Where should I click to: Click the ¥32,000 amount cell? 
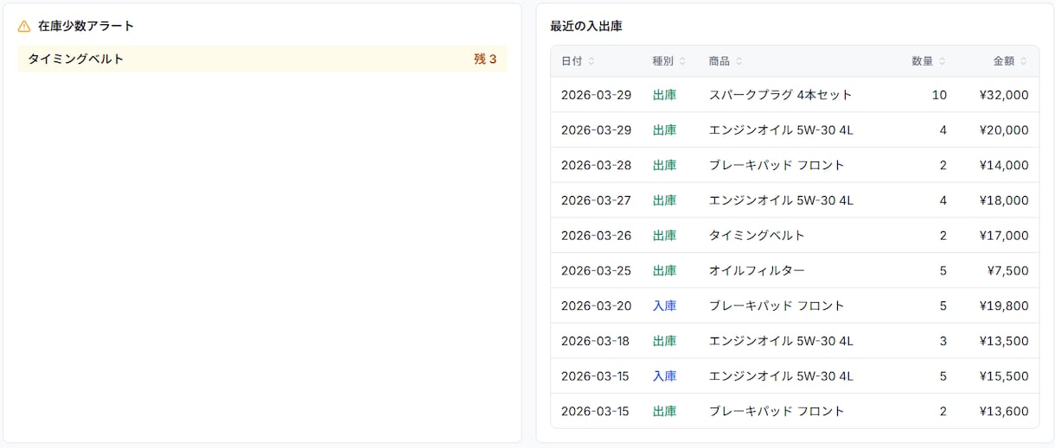(x=1004, y=95)
